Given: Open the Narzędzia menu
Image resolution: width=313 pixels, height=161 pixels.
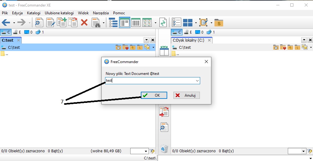Looking at the screenshot, I should [101, 13].
